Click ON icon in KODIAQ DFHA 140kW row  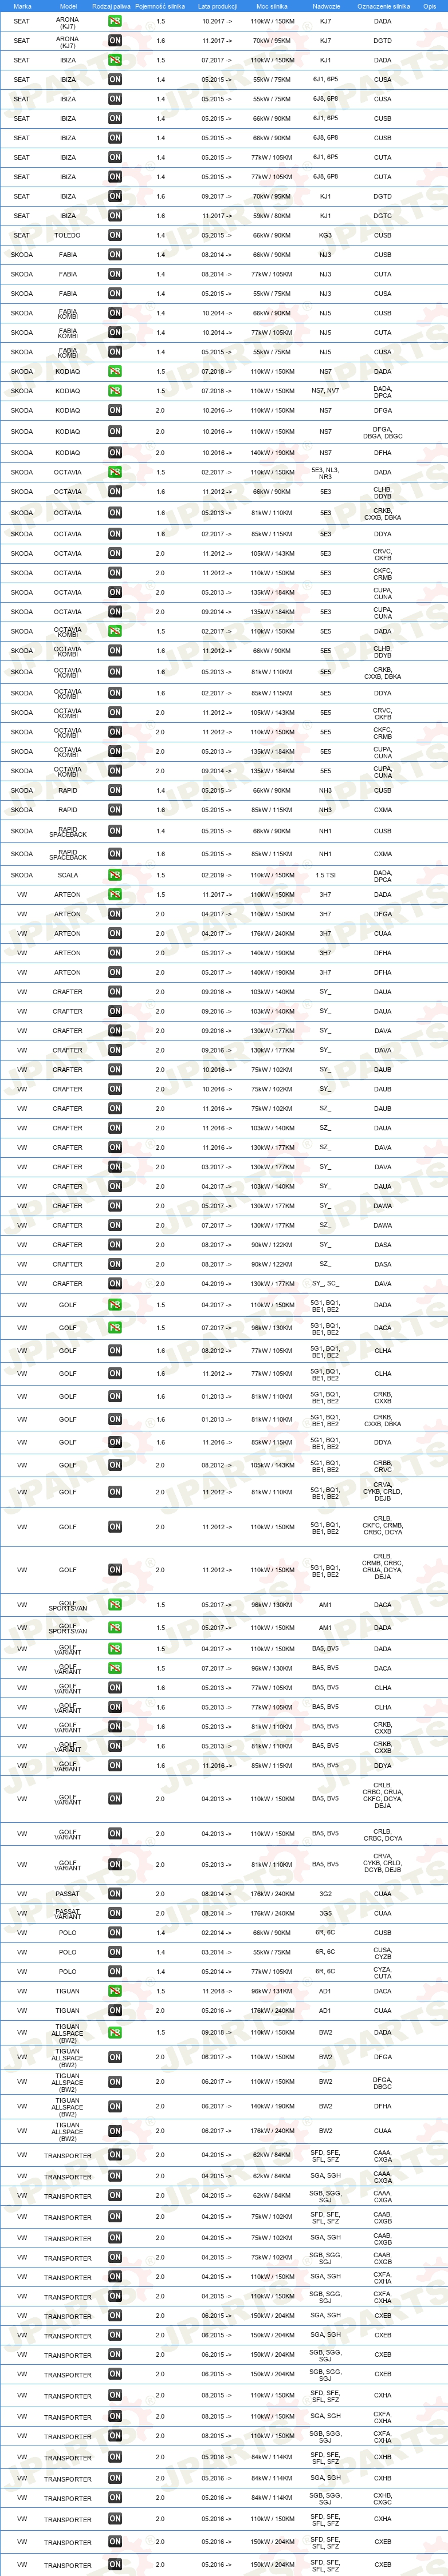point(115,452)
